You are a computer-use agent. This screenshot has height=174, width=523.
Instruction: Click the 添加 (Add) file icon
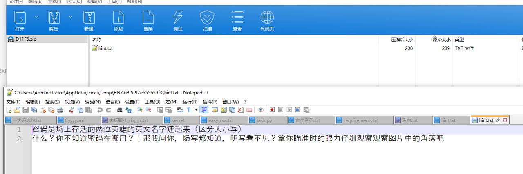[118, 21]
